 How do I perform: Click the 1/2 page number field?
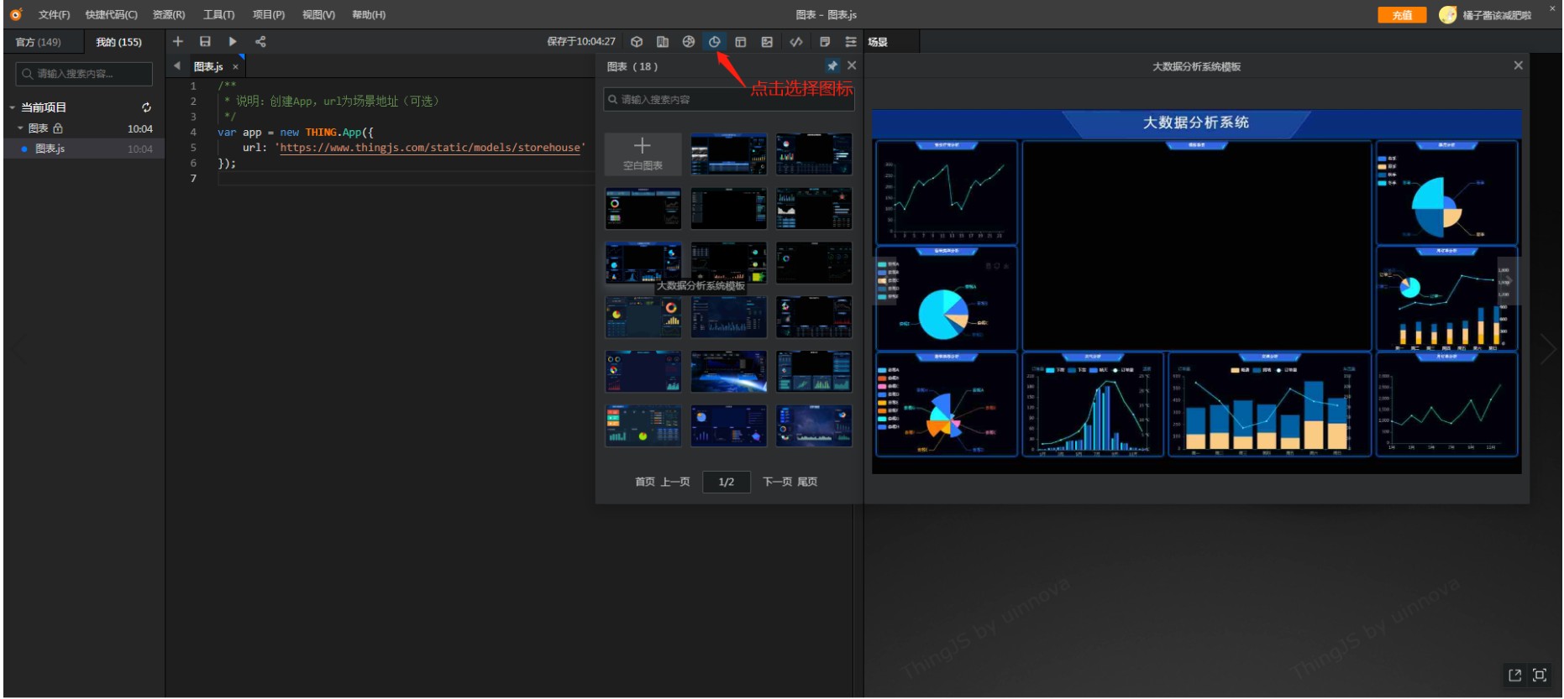click(727, 482)
